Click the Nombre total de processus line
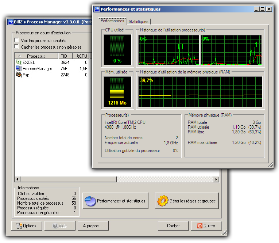 coord(47,203)
